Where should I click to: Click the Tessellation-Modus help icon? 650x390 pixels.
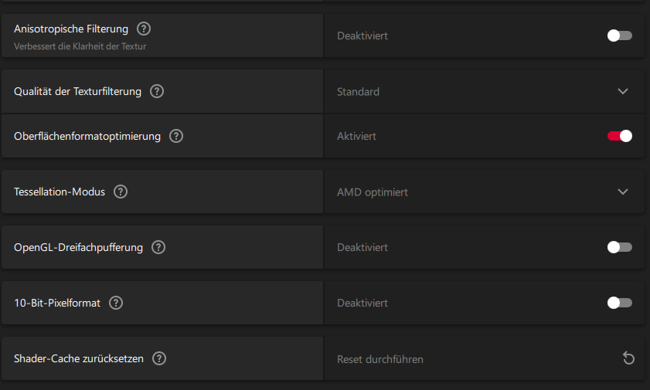coord(121,192)
